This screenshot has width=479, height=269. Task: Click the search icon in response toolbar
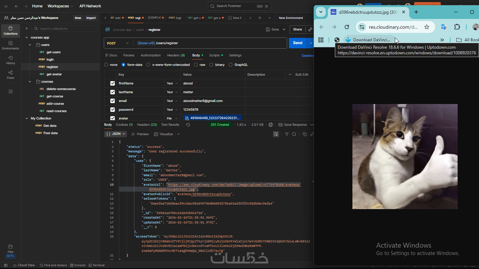pos(294,134)
